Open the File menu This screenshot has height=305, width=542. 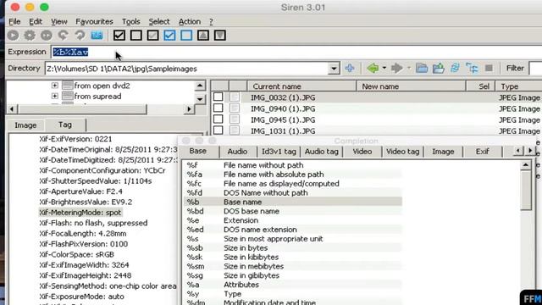pos(14,21)
